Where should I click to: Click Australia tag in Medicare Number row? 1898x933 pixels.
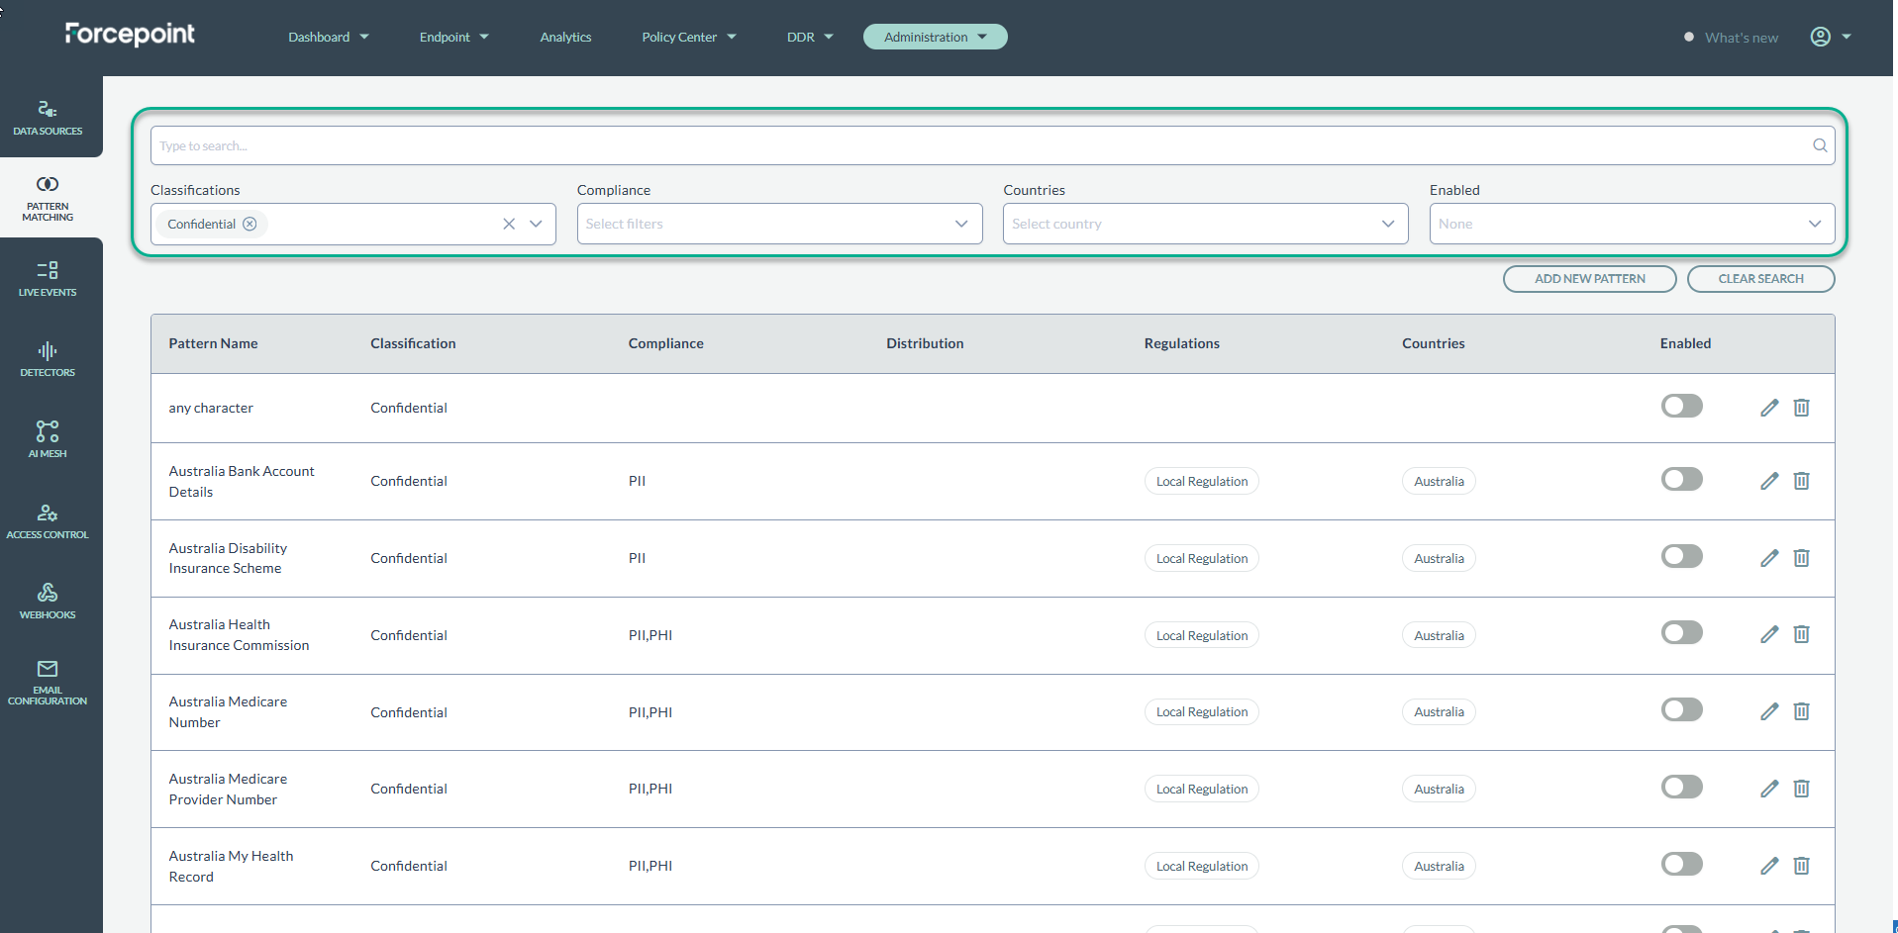pos(1439,711)
